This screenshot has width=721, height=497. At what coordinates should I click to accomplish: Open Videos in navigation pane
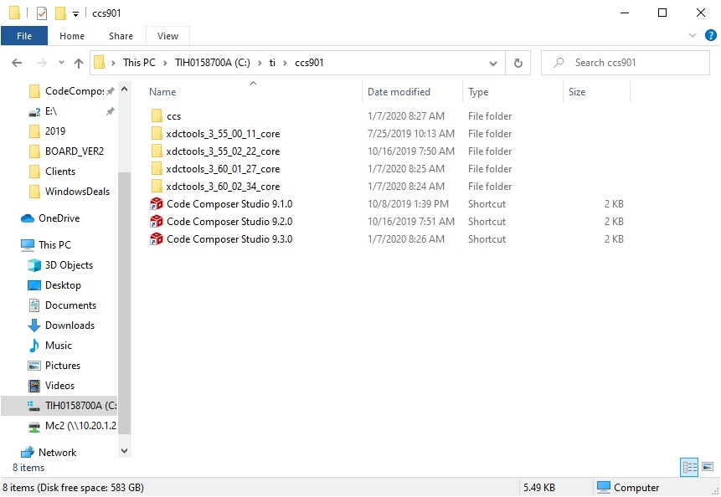(x=51, y=386)
